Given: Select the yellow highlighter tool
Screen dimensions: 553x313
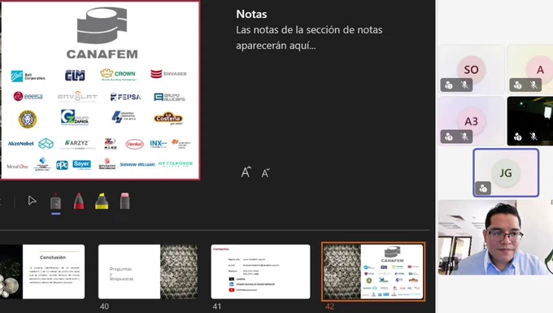Looking at the screenshot, I should [102, 202].
